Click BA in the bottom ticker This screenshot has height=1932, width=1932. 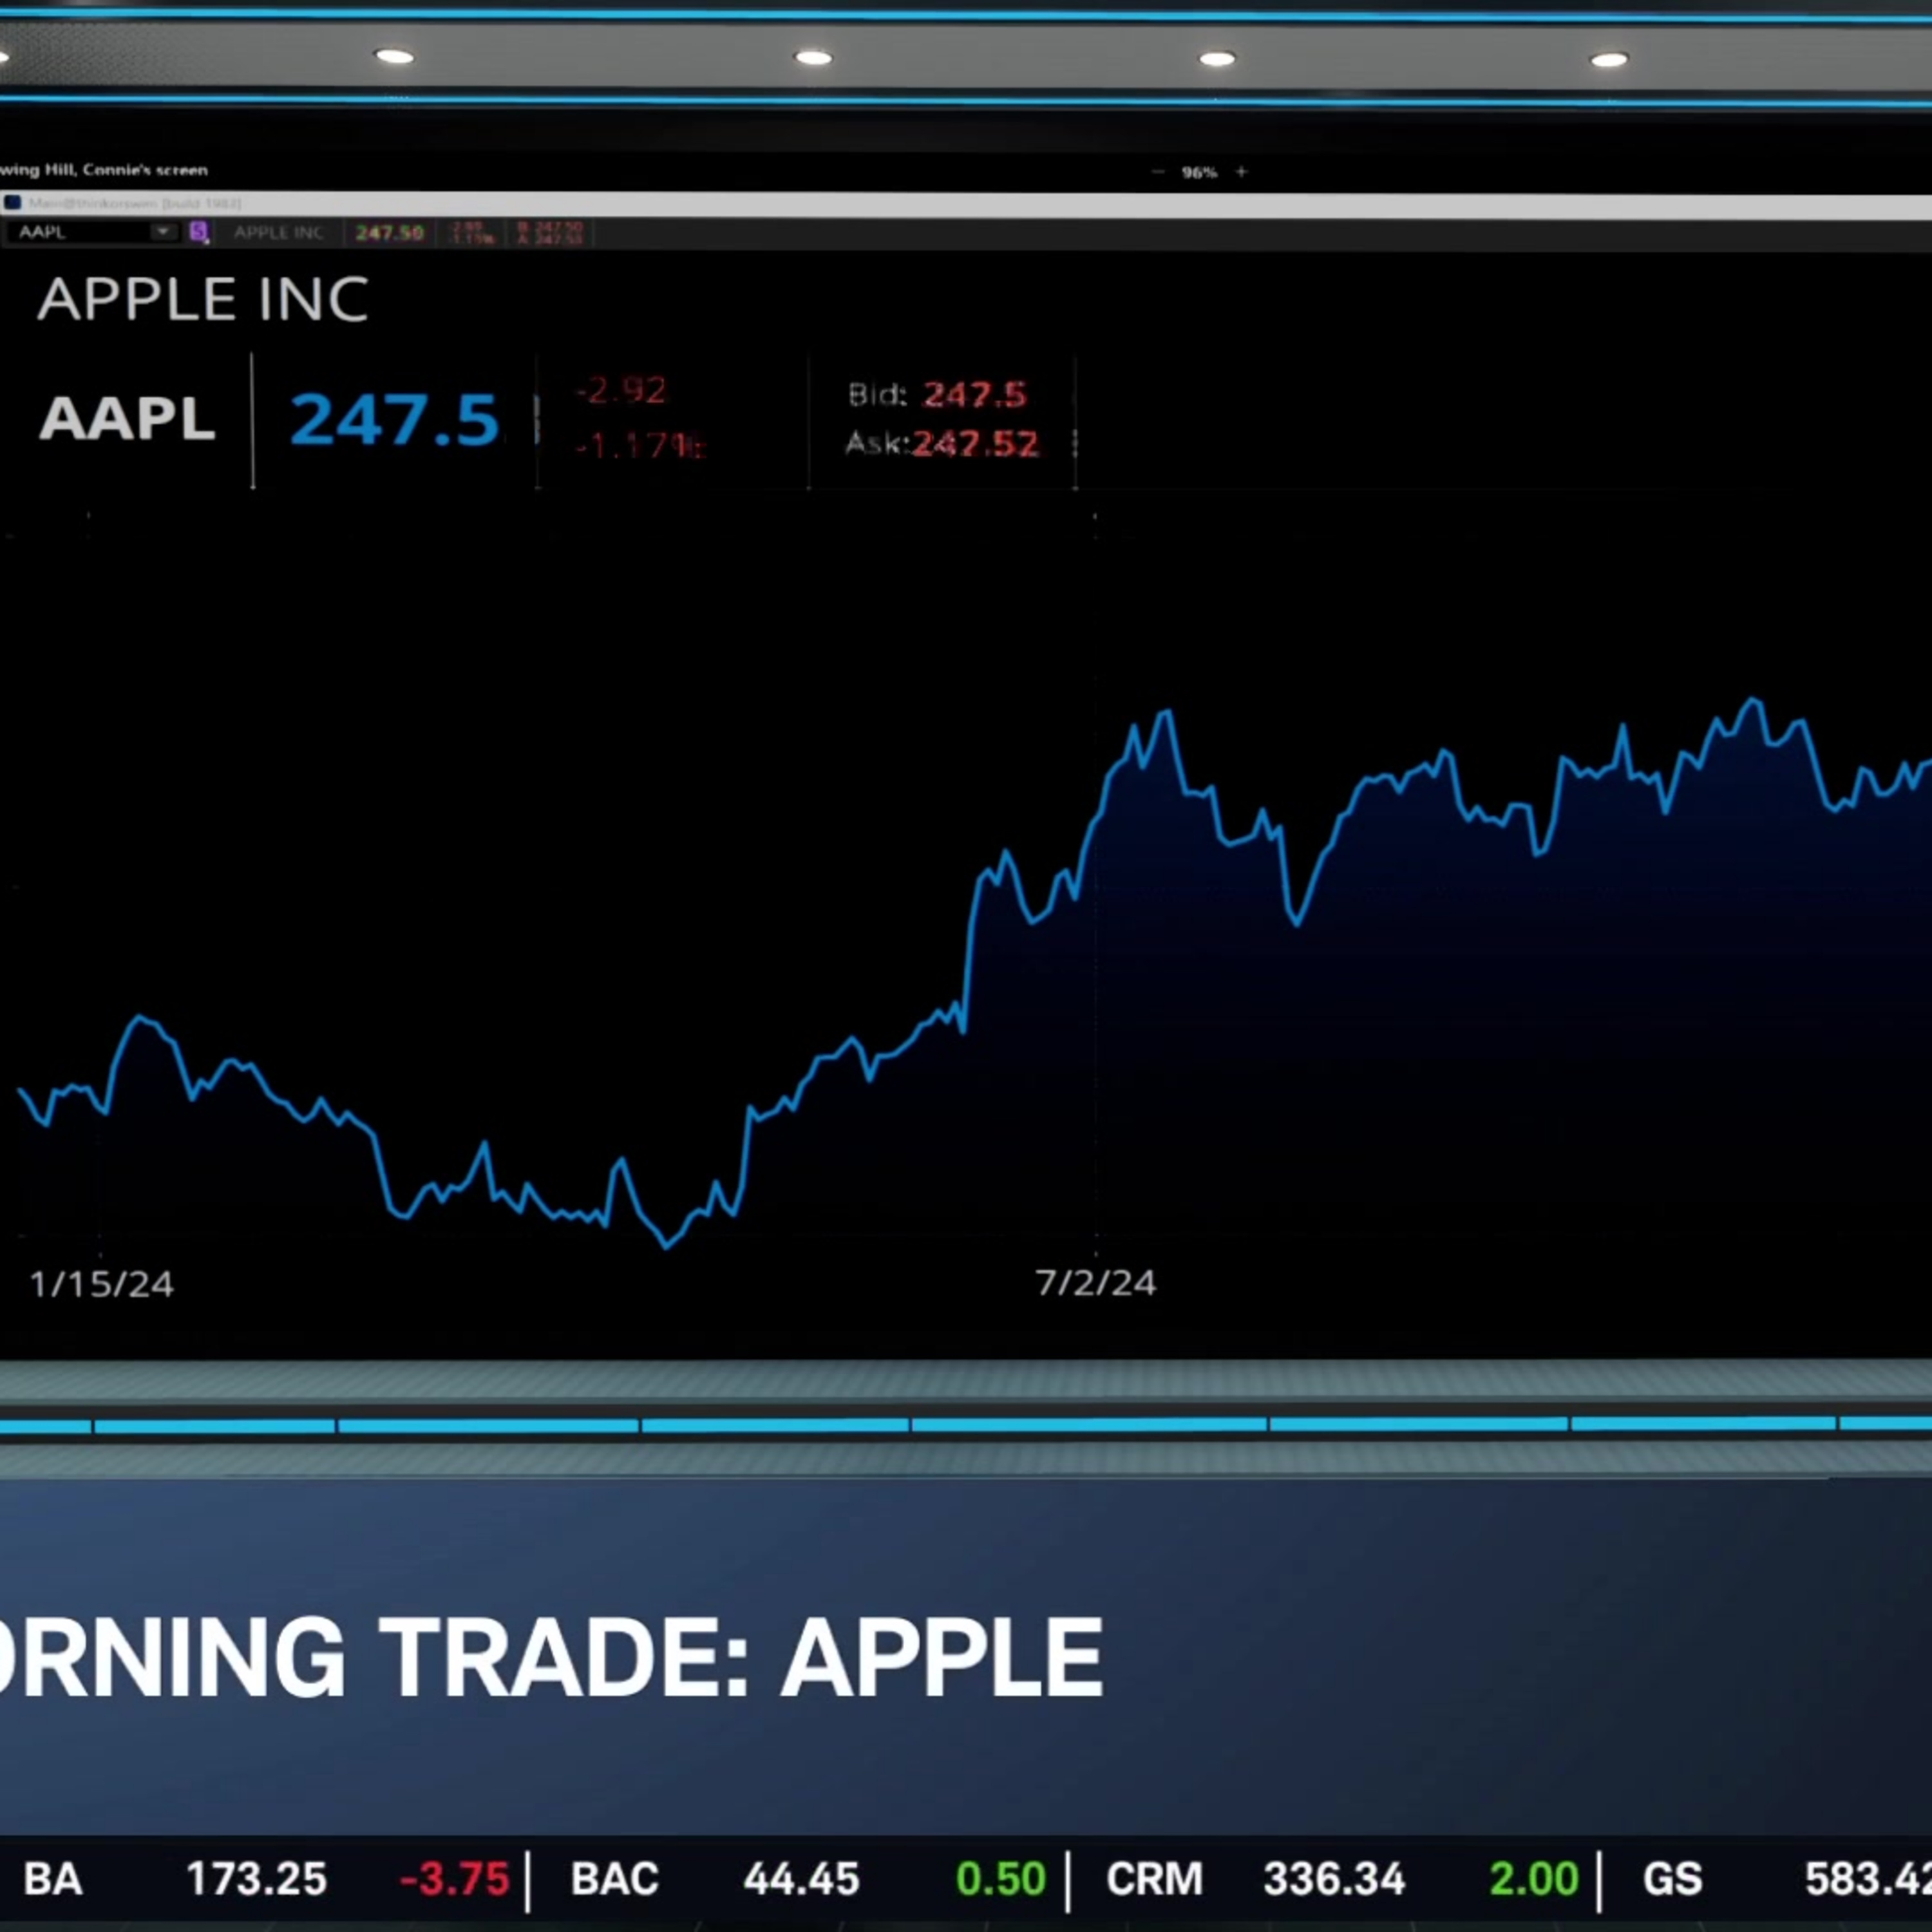coord(52,1879)
